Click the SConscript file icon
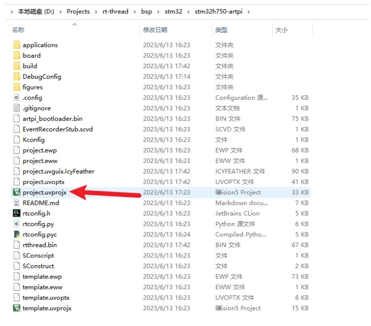This screenshot has width=371, height=326. pos(16,255)
